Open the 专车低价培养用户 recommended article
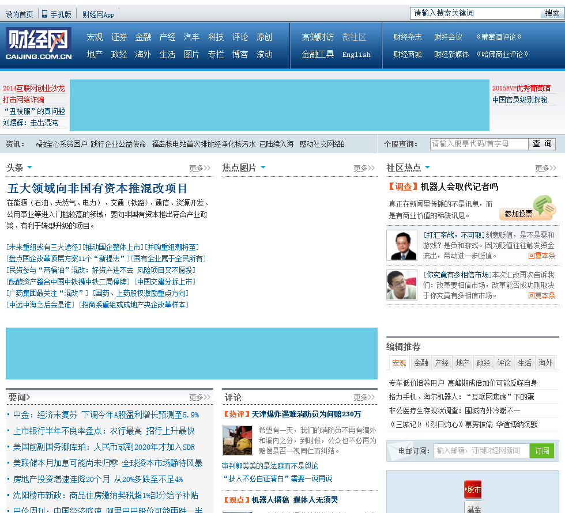This screenshot has width=565, height=513. click(463, 383)
